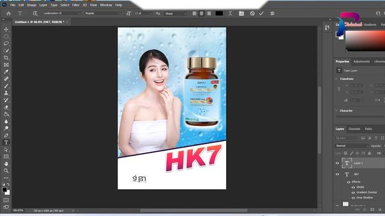Select the Eraser tool
Screen dimensions: 385x216
[6, 107]
